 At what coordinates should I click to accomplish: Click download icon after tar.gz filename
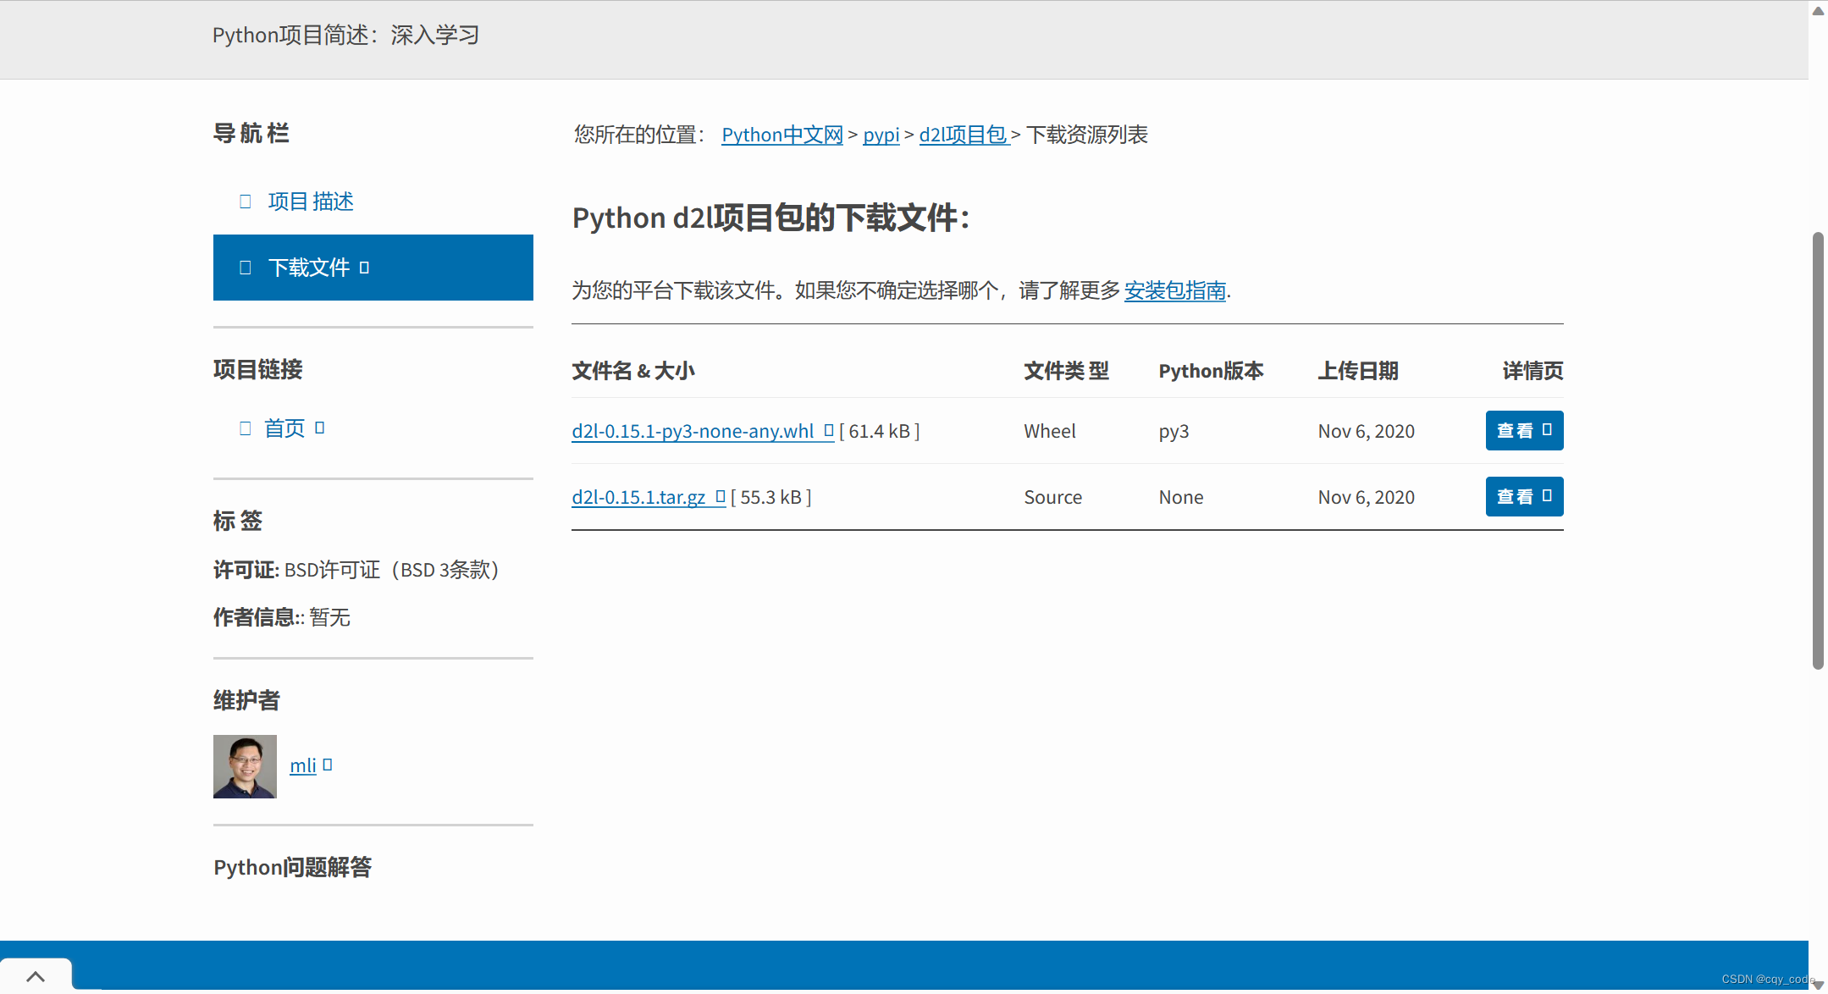tap(721, 496)
